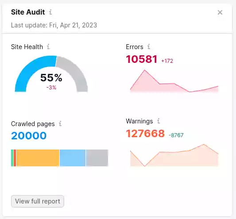The image size is (236, 219).
Task: Close the Site Audit widget
Action: coord(220,12)
